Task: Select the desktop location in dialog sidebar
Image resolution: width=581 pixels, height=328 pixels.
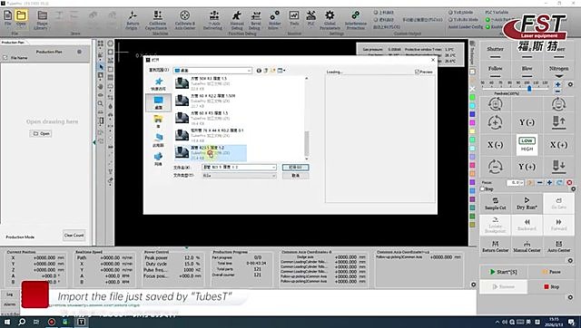Action: point(158,102)
